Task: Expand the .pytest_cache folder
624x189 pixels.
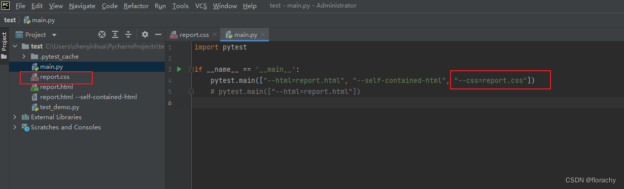Action: coord(24,56)
